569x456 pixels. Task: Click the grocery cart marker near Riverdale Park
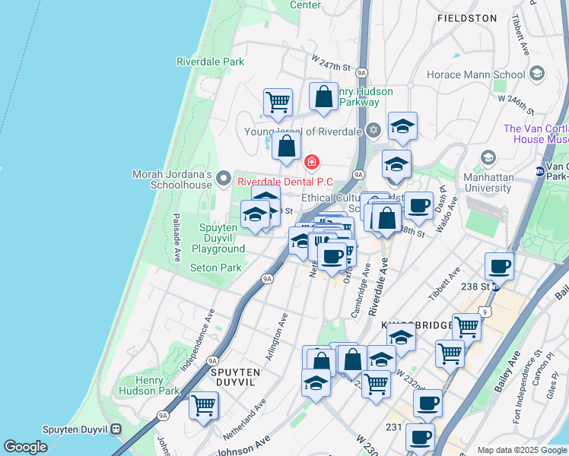coord(278,103)
